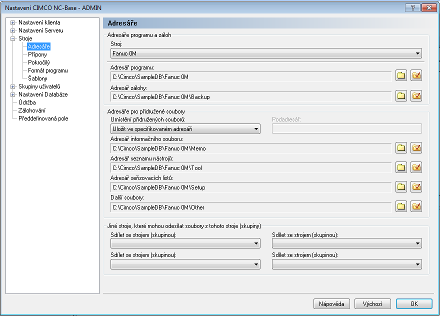Screen dimensions: 440x316
Task: Click the folder-check icon for the Tool directory
Action: (416, 167)
